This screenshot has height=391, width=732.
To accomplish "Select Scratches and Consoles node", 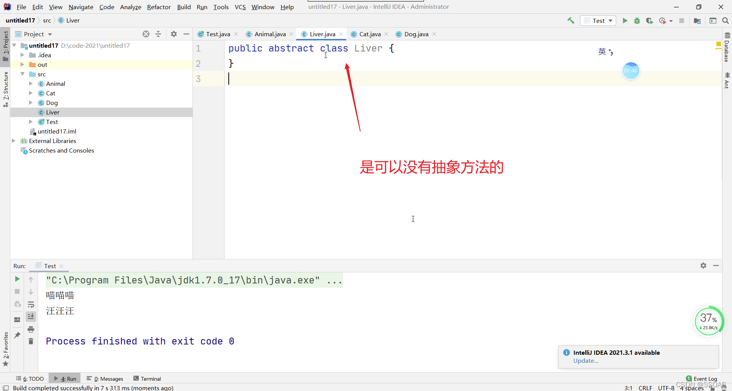I will 61,150.
